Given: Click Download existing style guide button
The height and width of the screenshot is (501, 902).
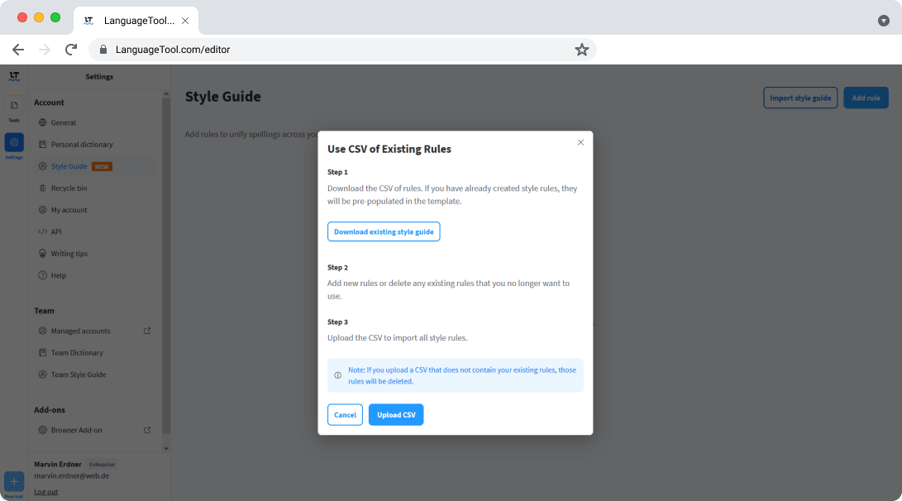Looking at the screenshot, I should (384, 231).
